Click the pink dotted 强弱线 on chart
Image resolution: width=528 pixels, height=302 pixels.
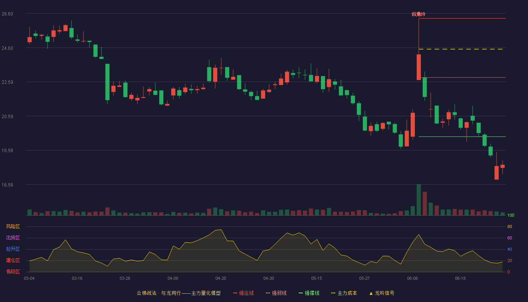tap(462, 77)
